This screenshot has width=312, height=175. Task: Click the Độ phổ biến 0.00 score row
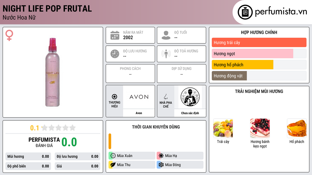pyautogui.click(x=28, y=166)
